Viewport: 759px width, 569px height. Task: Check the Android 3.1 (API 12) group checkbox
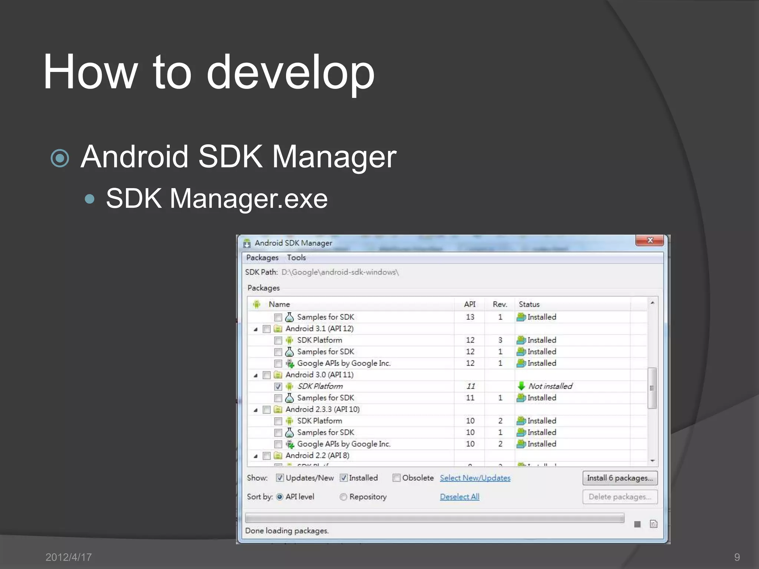[x=266, y=329]
